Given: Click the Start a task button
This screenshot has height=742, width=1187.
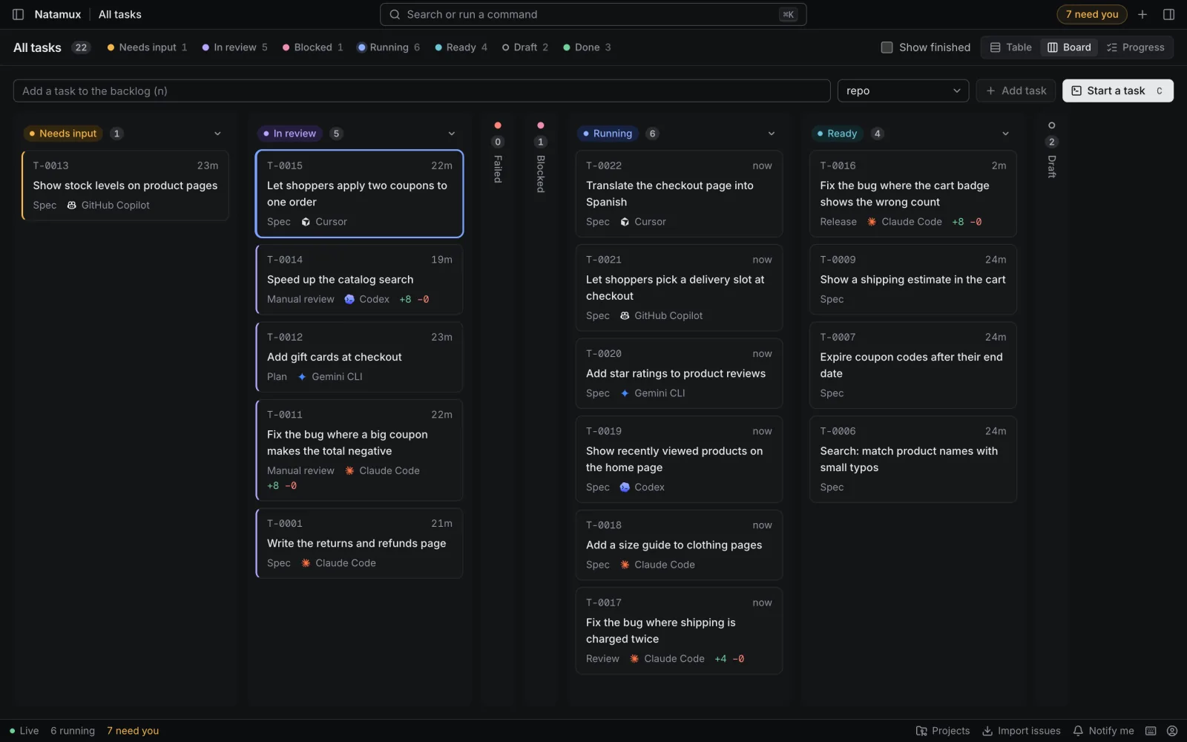Looking at the screenshot, I should 1117,91.
